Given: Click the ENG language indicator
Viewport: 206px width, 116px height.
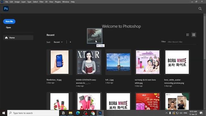Looking at the screenshot, I should 185,113.
